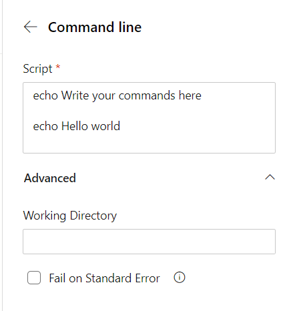Click the Working Directory field label
Screen dimensions: 299x311
click(x=70, y=216)
